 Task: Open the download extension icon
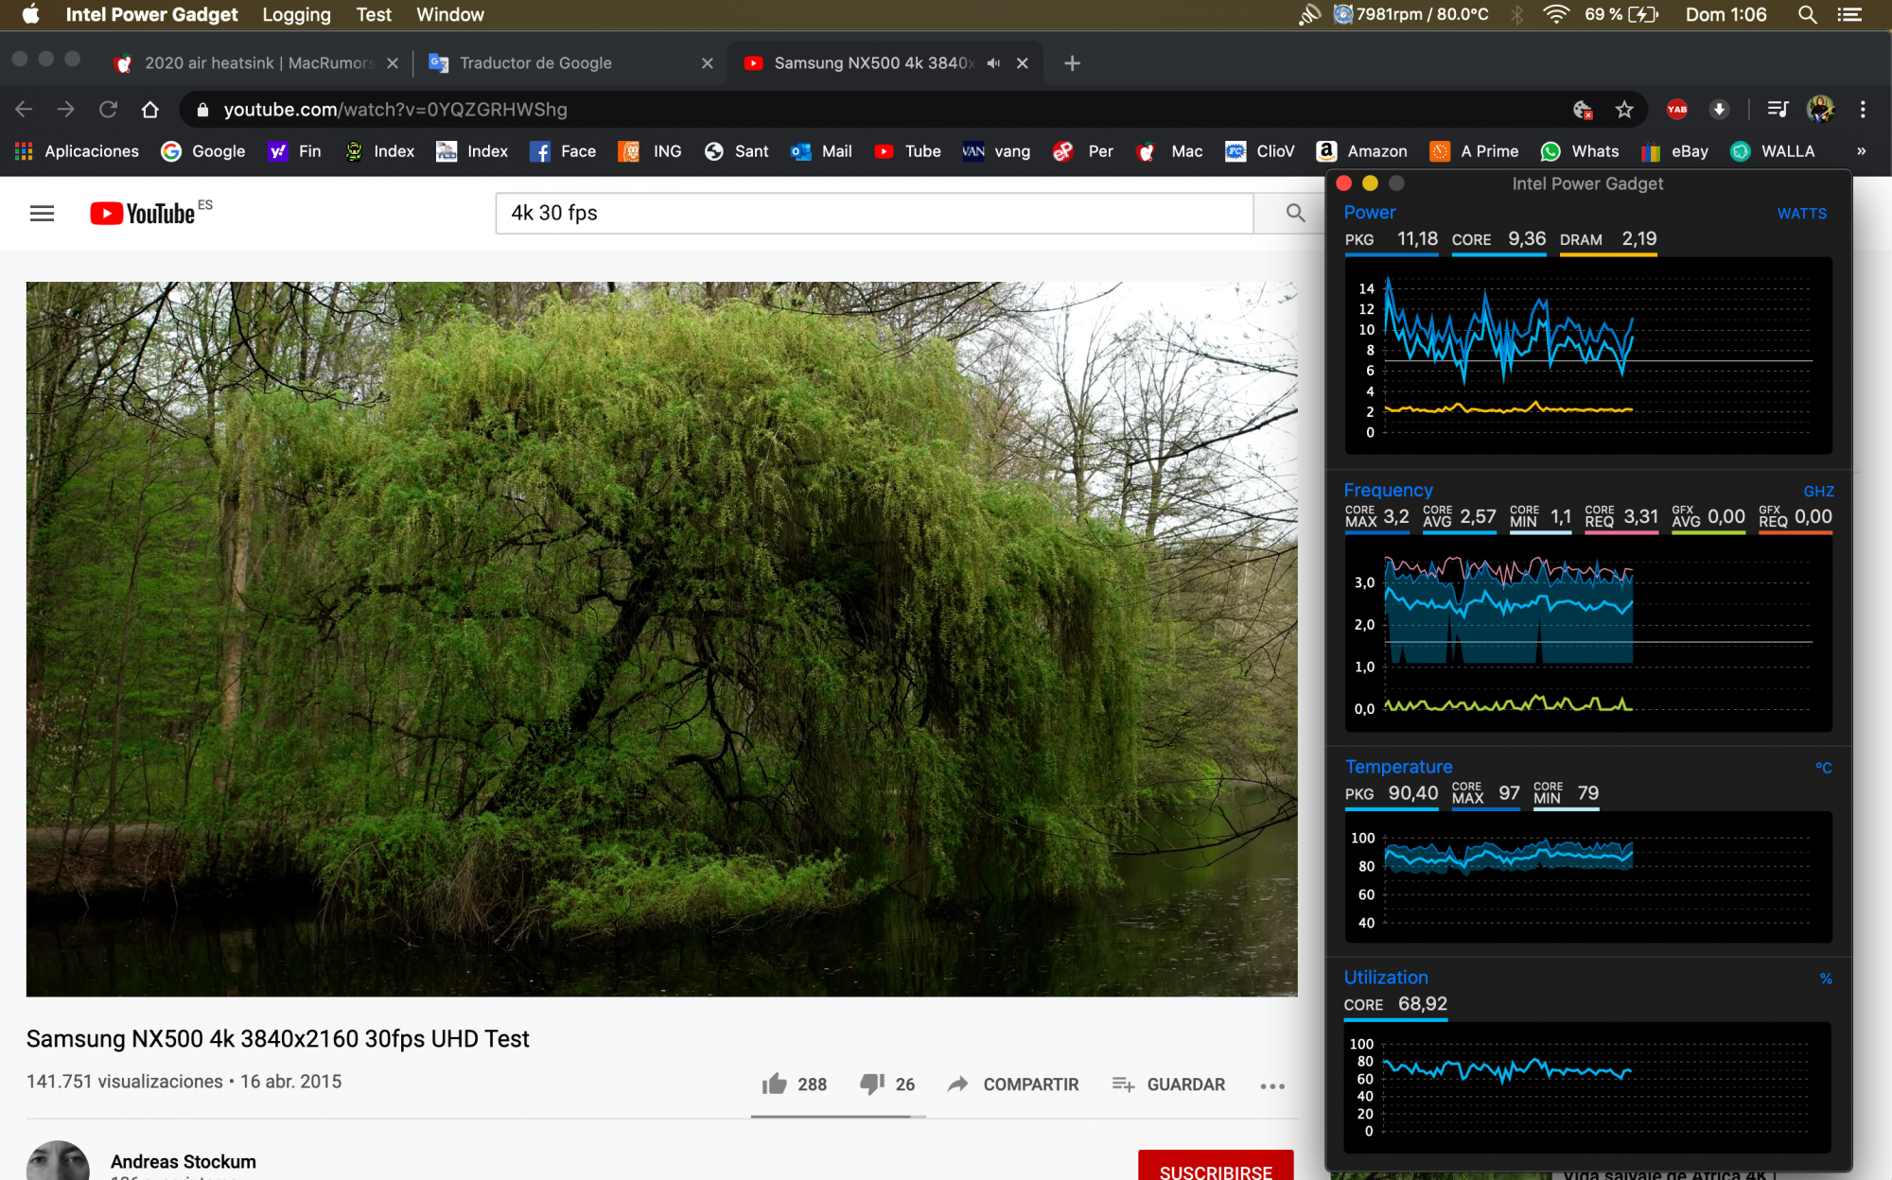point(1719,110)
